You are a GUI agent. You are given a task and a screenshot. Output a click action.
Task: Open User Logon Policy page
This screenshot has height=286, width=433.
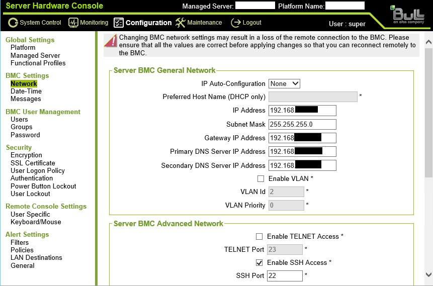pos(38,170)
